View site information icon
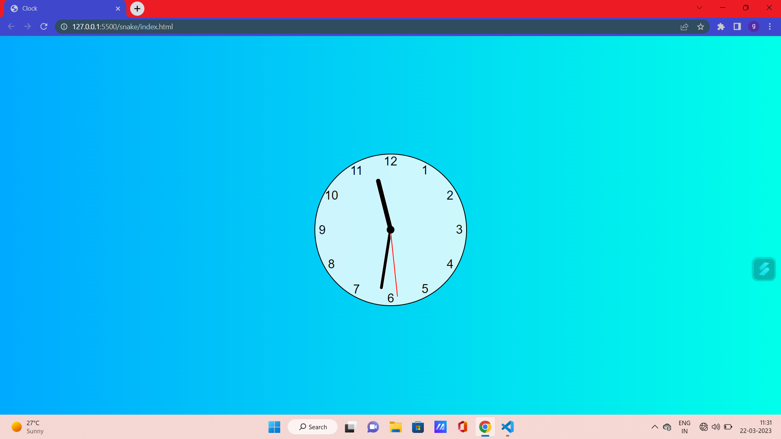 click(64, 26)
